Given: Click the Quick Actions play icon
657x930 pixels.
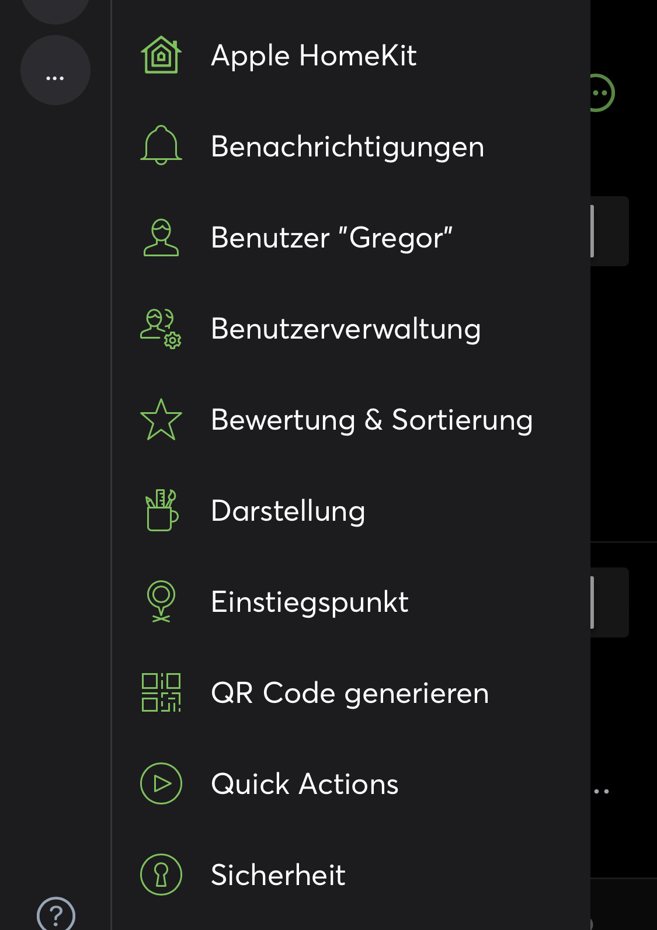Looking at the screenshot, I should (161, 784).
